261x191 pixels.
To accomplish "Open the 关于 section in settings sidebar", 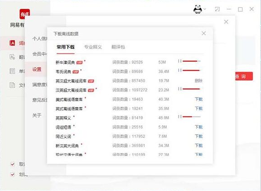I will pyautogui.click(x=37, y=115).
